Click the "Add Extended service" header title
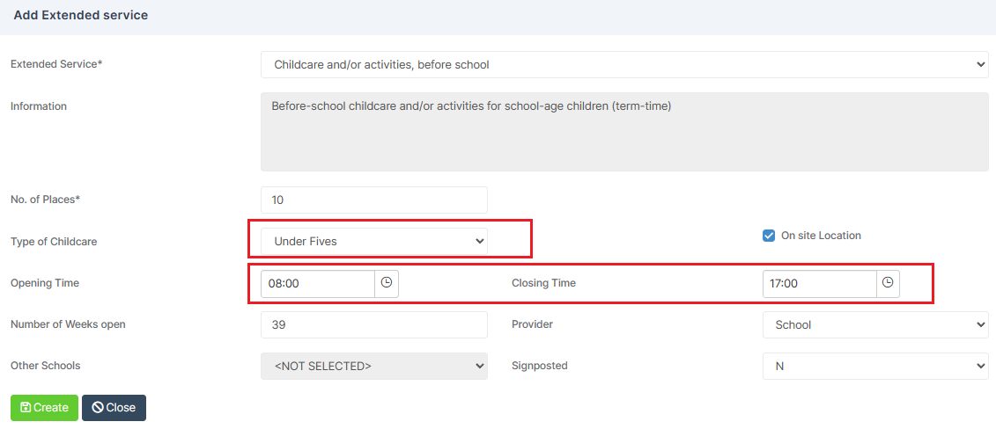This screenshot has height=429, width=996. [81, 16]
